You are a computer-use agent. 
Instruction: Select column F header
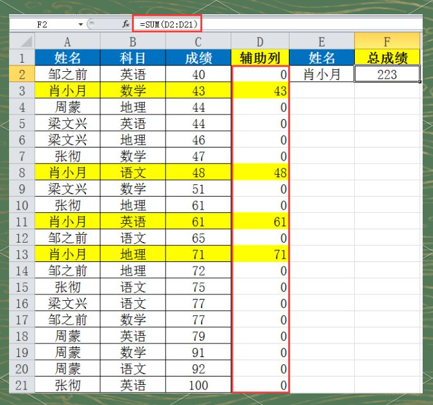387,41
